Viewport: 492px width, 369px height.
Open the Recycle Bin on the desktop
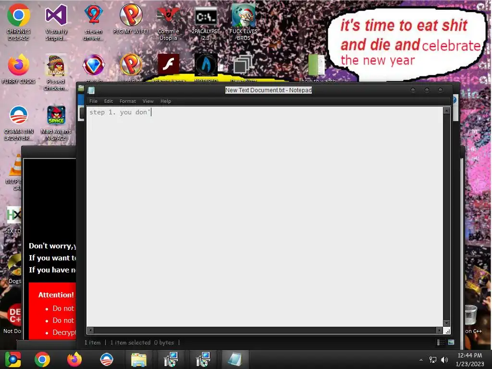471,315
